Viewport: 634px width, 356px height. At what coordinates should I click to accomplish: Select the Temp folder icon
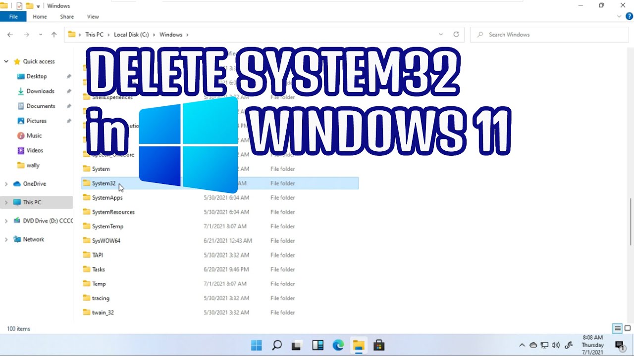(x=87, y=284)
